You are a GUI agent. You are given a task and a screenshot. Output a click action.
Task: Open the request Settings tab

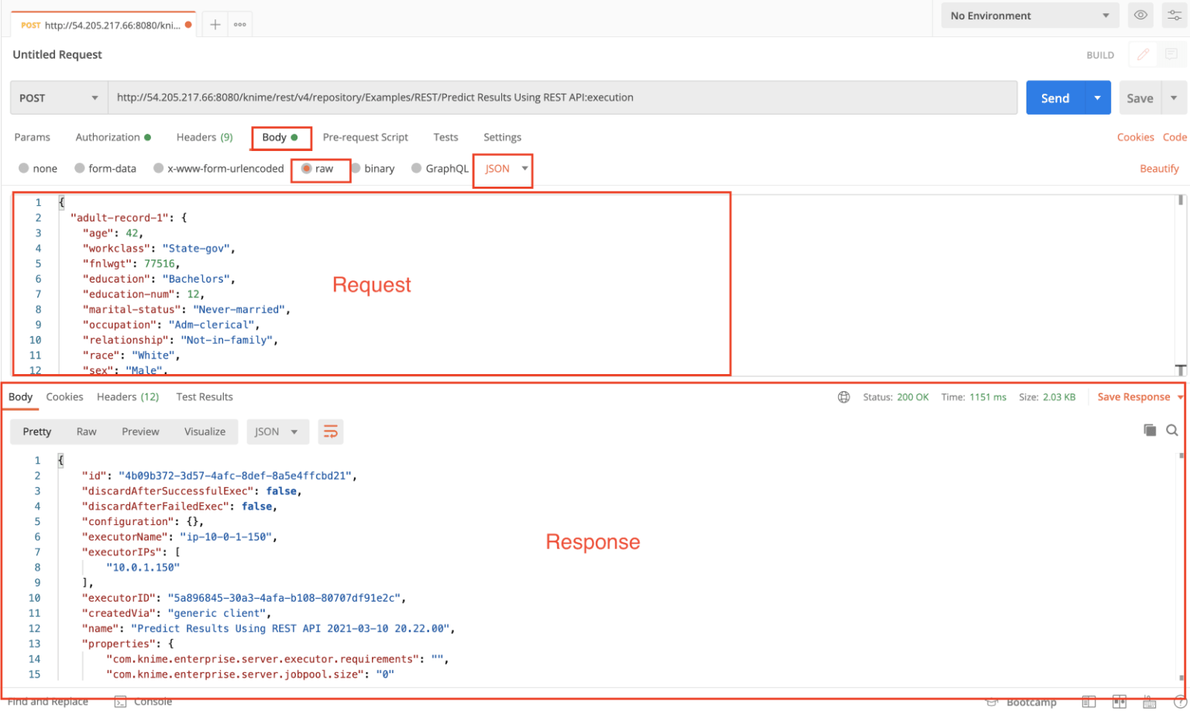click(x=502, y=137)
